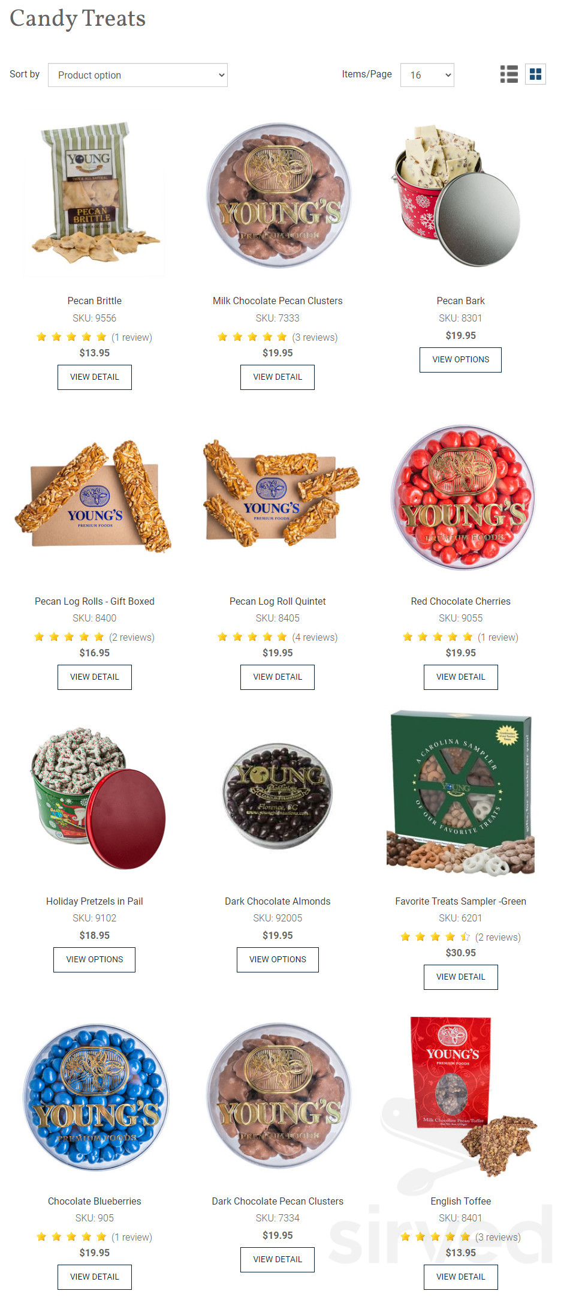View options for Holiday Pretzels in Pail
This screenshot has width=588, height=1315.
94,960
